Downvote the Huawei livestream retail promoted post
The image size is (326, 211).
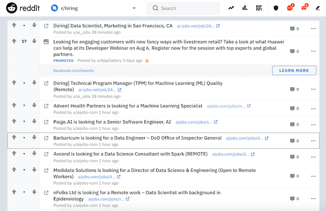(x=34, y=41)
